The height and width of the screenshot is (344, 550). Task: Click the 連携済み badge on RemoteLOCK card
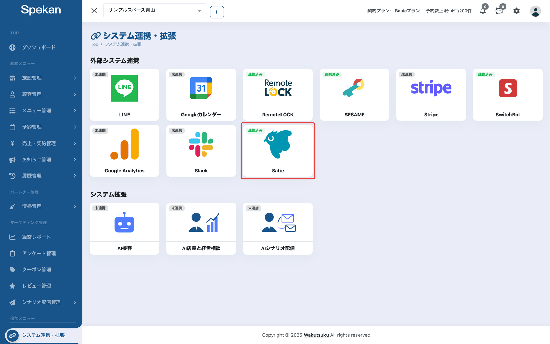click(255, 74)
